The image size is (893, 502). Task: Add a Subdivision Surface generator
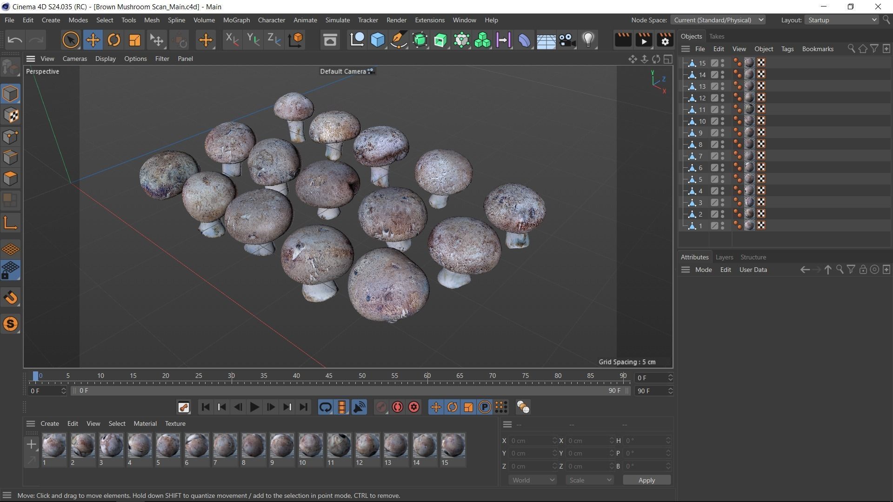click(x=420, y=40)
